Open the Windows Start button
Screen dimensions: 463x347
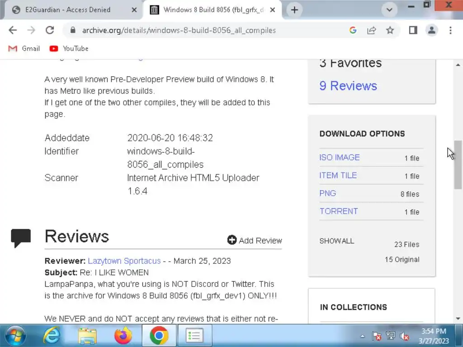click(x=15, y=336)
